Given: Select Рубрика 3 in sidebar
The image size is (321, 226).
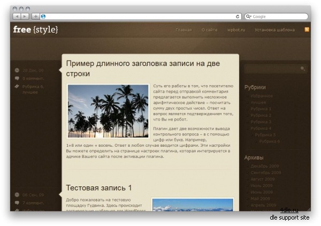Looking at the screenshot, I should click(261, 122).
